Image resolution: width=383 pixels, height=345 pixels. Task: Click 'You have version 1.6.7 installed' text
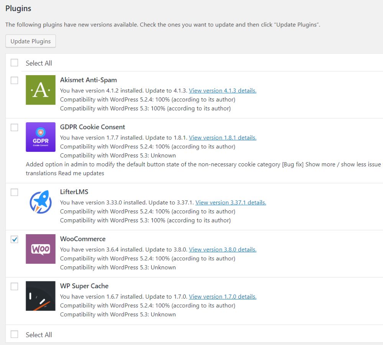[101, 297]
